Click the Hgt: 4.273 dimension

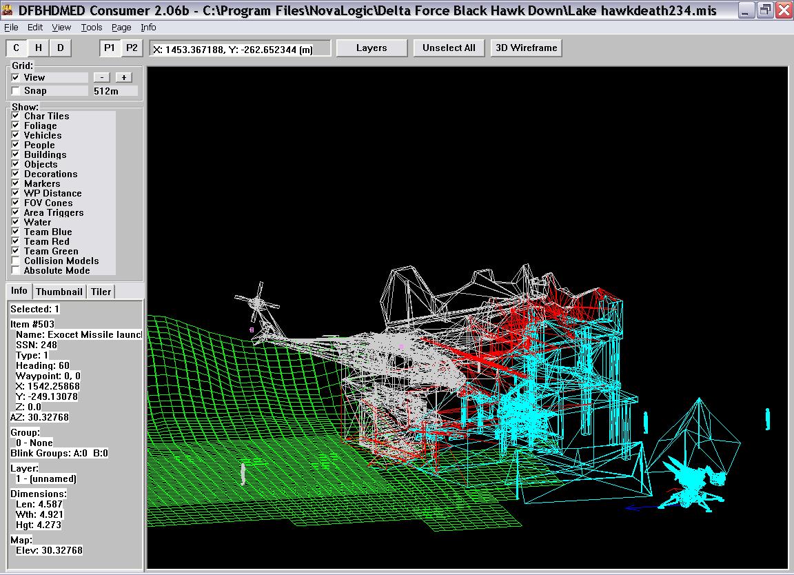click(x=39, y=525)
